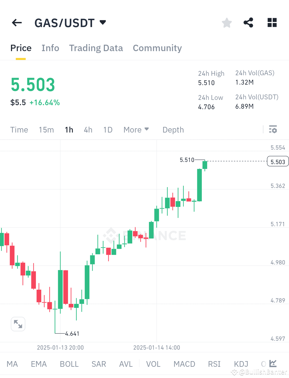289x378 pixels.
Task: Expand chart to fullscreen with the arrows icon
Action: [18, 324]
